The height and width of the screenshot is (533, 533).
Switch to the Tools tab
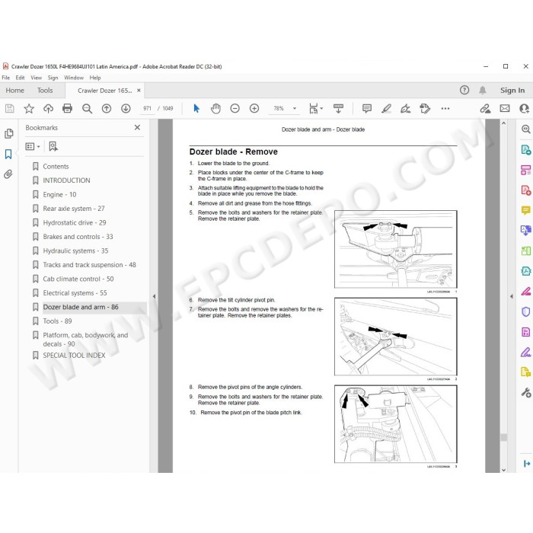click(x=45, y=91)
